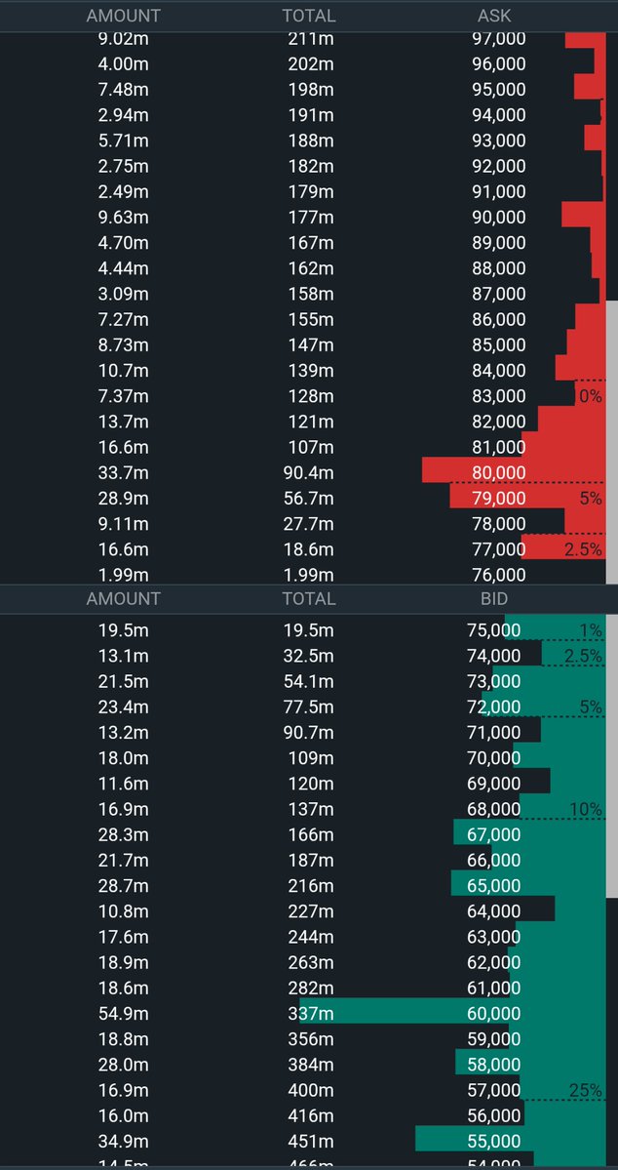
Task: Select the 177m ask total
Action: pyautogui.click(x=311, y=218)
